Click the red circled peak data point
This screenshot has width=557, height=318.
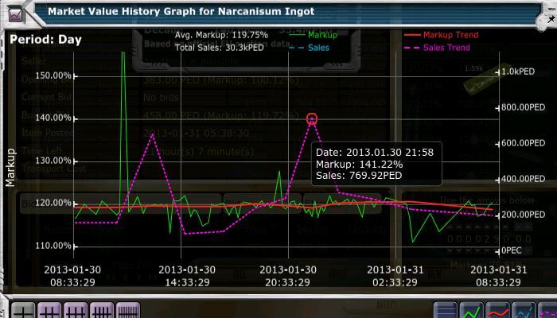(312, 118)
